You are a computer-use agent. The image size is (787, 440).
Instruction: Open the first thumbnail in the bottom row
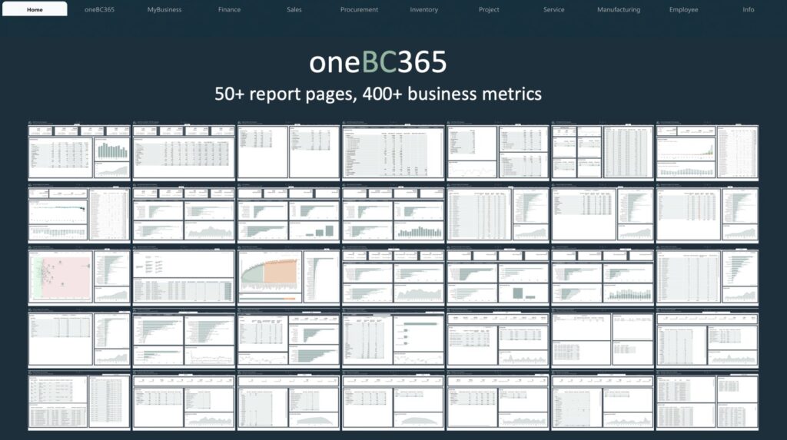(79, 401)
